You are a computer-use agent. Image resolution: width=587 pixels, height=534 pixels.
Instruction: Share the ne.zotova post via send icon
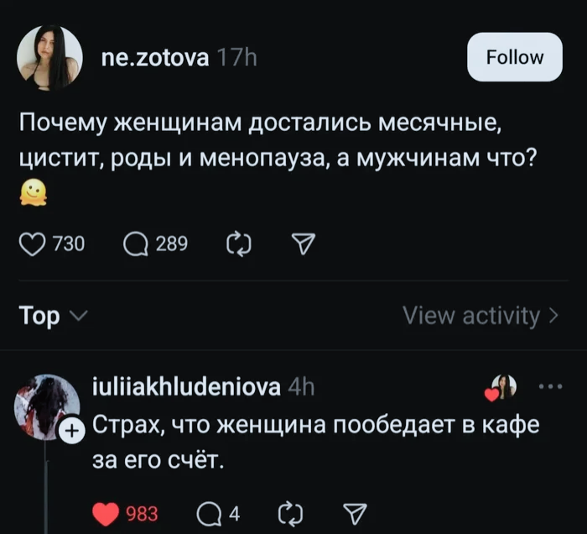(x=299, y=243)
